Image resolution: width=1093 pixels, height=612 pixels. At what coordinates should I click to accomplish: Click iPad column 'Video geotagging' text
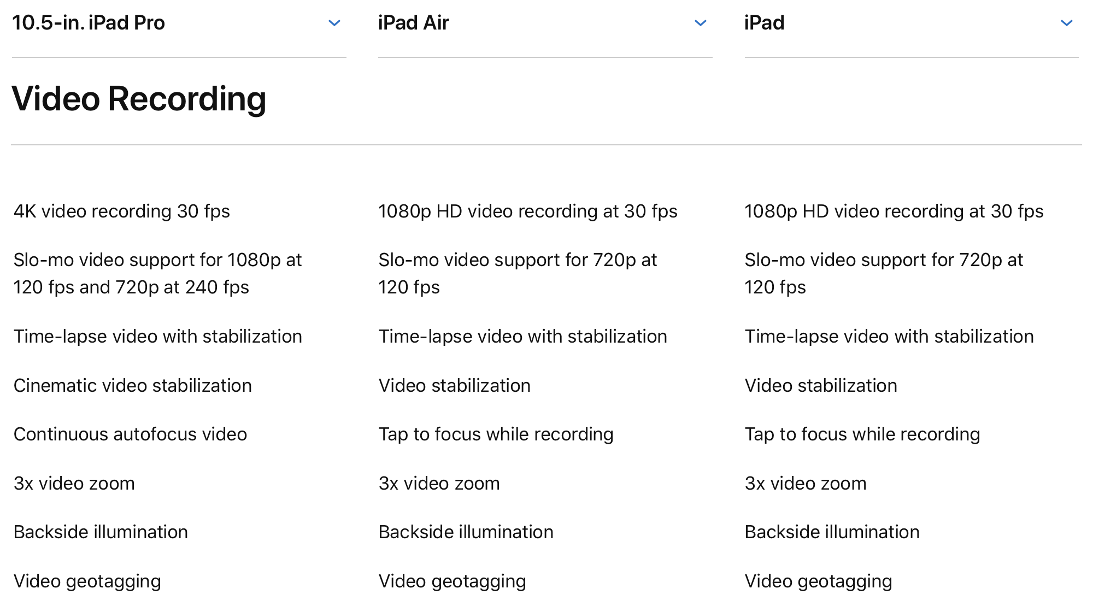(819, 581)
